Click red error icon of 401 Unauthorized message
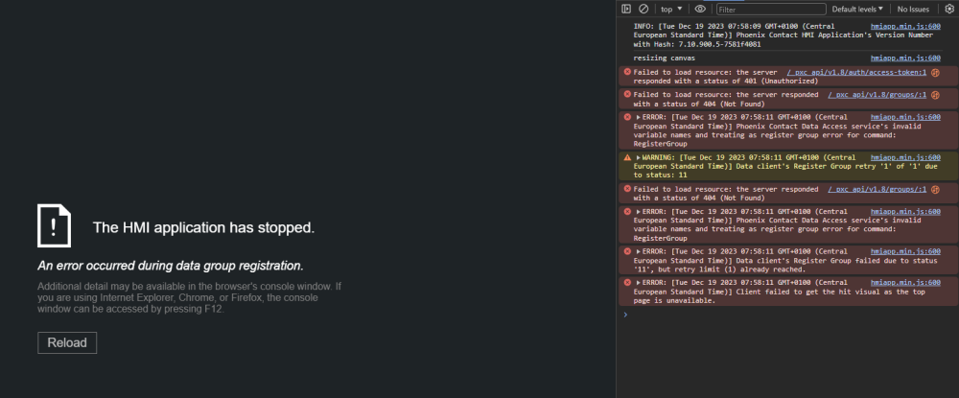 tap(627, 72)
